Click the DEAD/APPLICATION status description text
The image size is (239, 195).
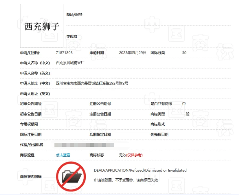point(140,170)
